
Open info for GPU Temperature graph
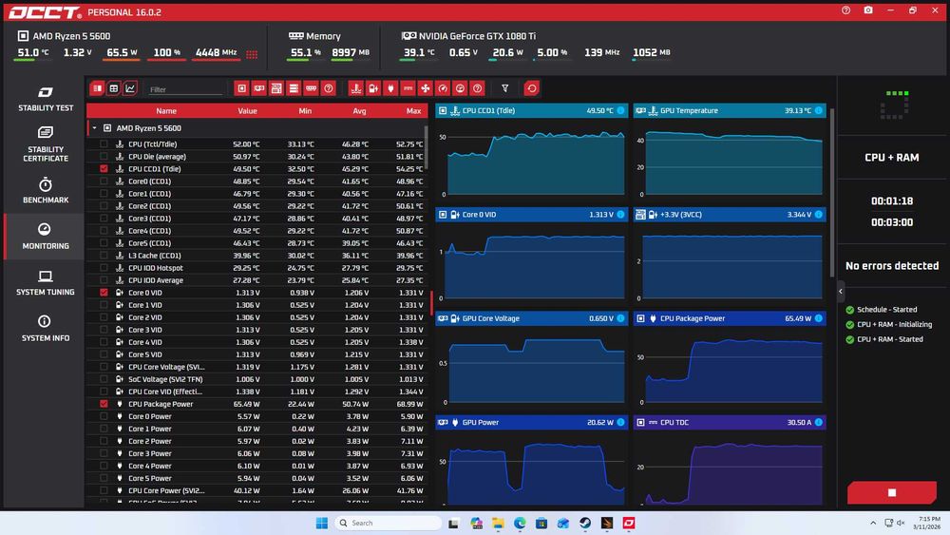[819, 110]
